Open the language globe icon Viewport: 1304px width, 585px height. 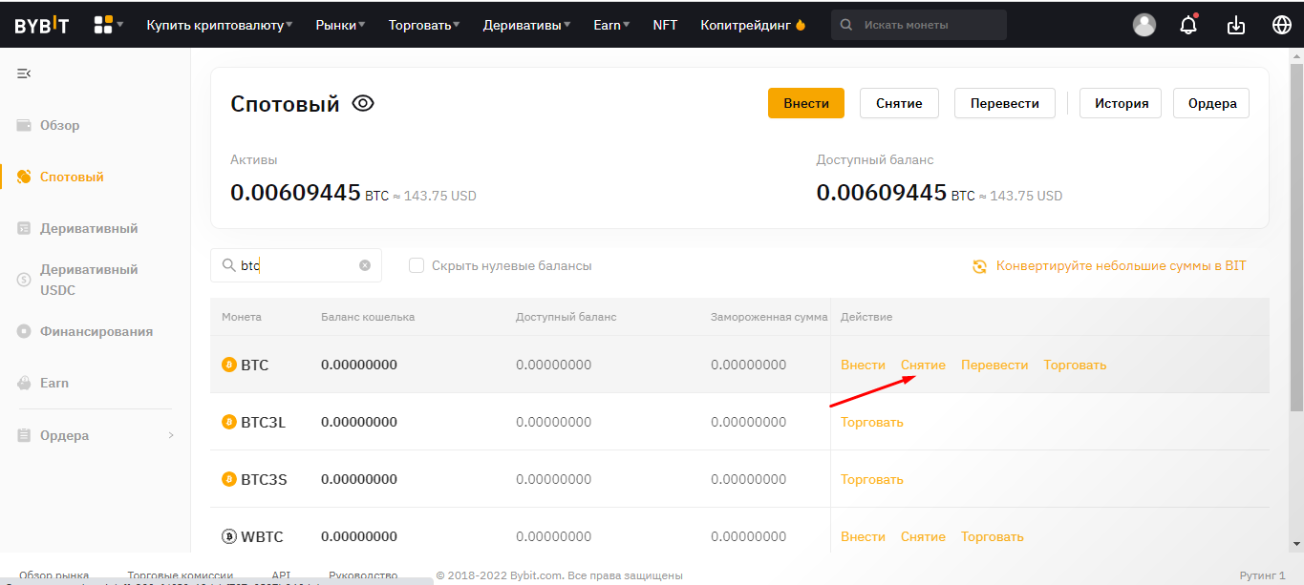1282,25
